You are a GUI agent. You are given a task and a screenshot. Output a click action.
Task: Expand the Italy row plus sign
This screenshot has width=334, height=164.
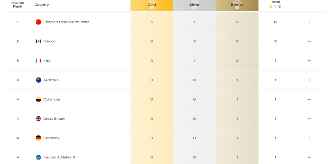pos(309,61)
